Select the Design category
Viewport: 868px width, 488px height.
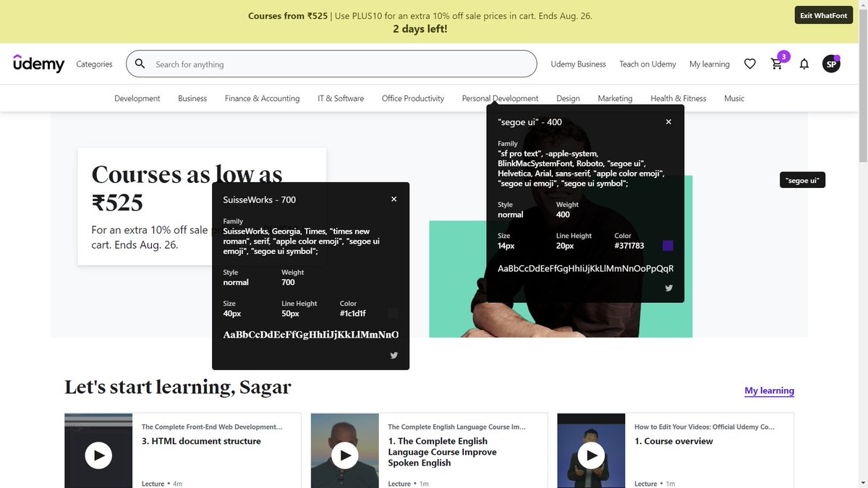[x=568, y=98]
